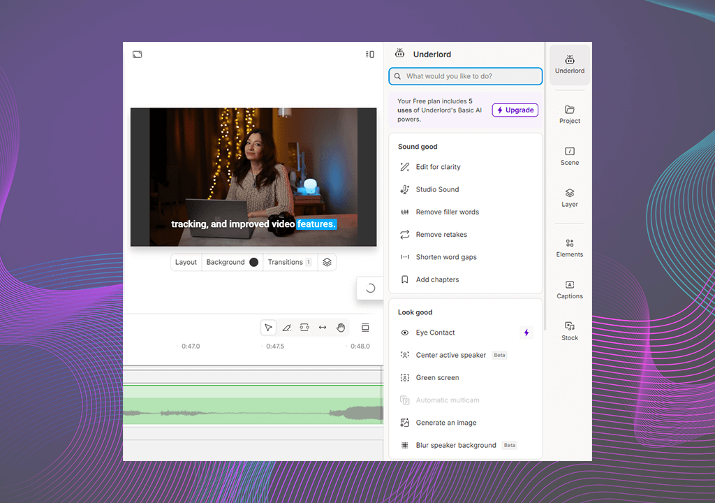Open the Stock media tab
The image size is (715, 503).
(x=570, y=331)
